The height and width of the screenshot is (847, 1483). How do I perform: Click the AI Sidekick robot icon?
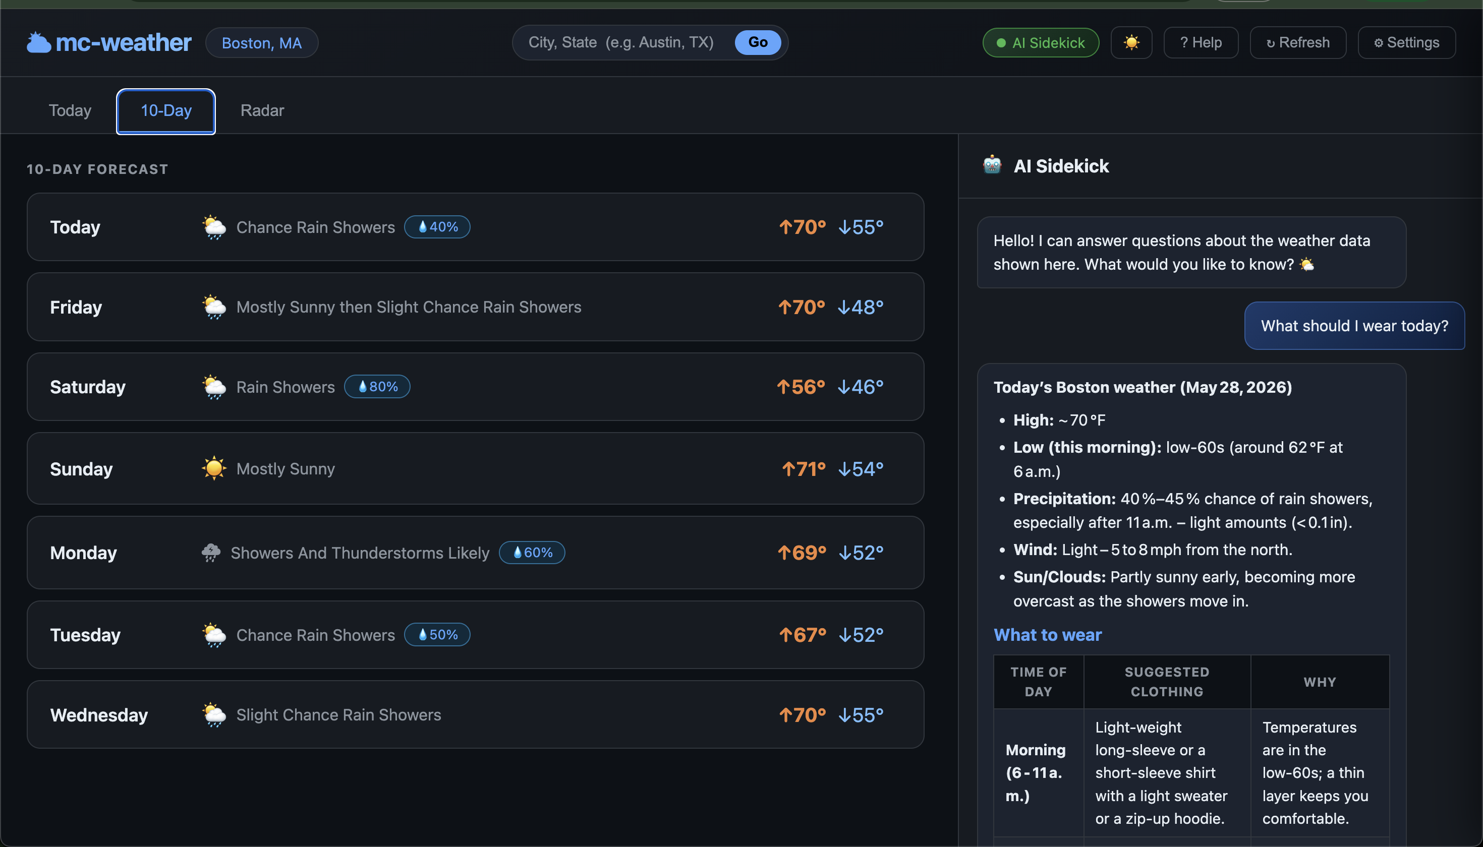pyautogui.click(x=992, y=165)
